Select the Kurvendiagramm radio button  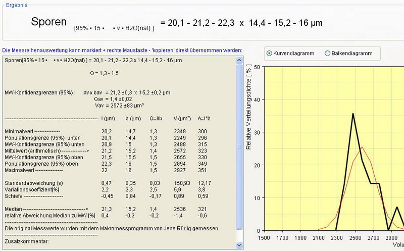(269, 53)
